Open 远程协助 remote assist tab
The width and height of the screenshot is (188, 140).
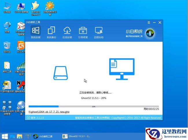(99, 32)
